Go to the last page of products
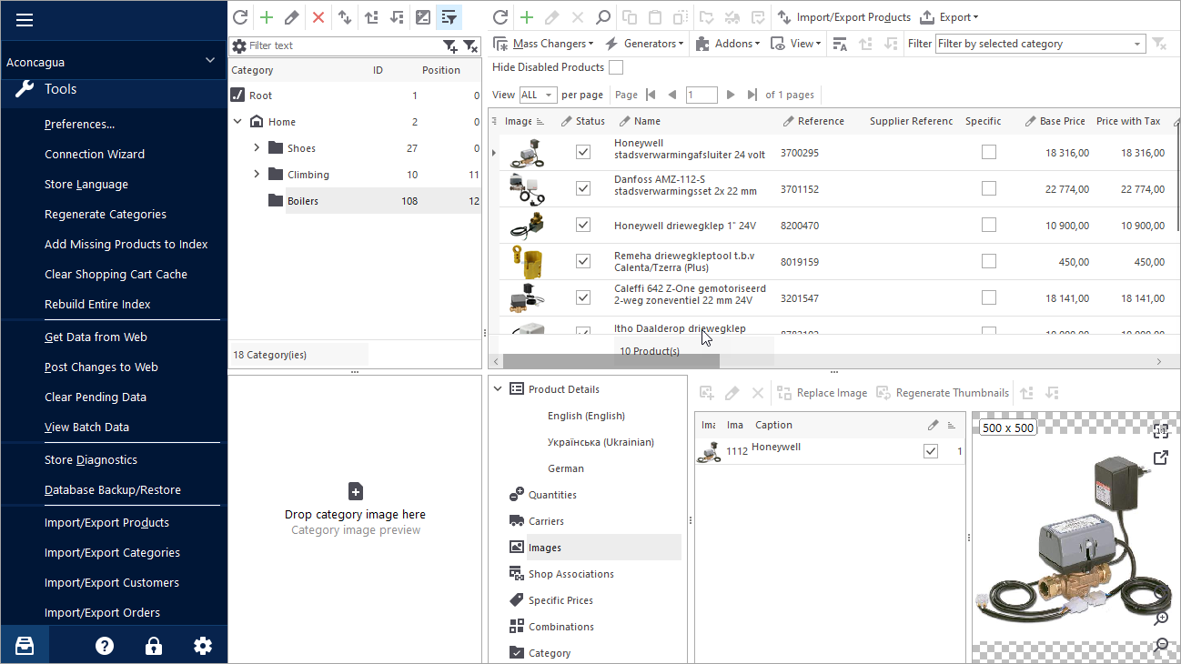The height and width of the screenshot is (664, 1181). [752, 95]
